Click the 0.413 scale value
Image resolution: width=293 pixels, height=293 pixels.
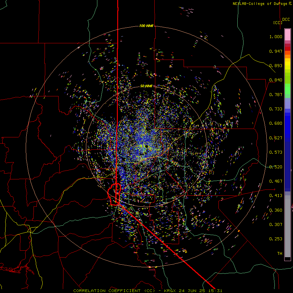pyautogui.click(x=276, y=196)
